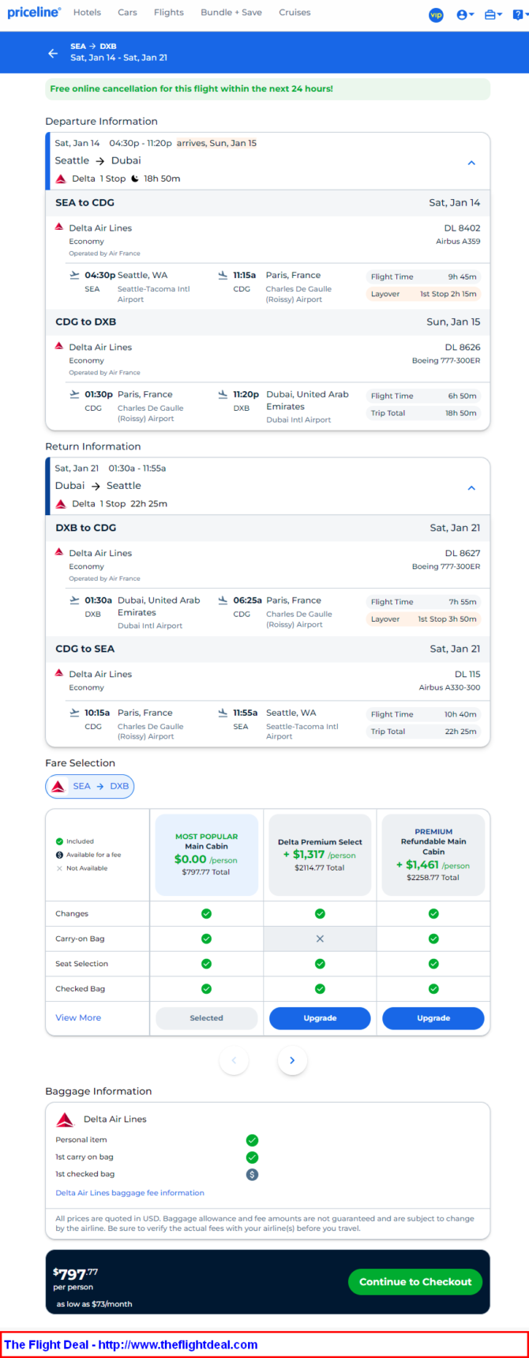
Task: Click the takeoff icon beside 10:15a Paris
Action: pos(74,713)
